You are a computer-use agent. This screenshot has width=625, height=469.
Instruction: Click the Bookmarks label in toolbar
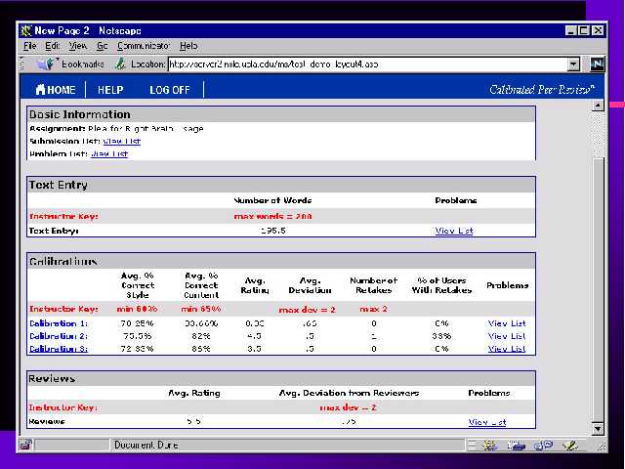(x=83, y=64)
